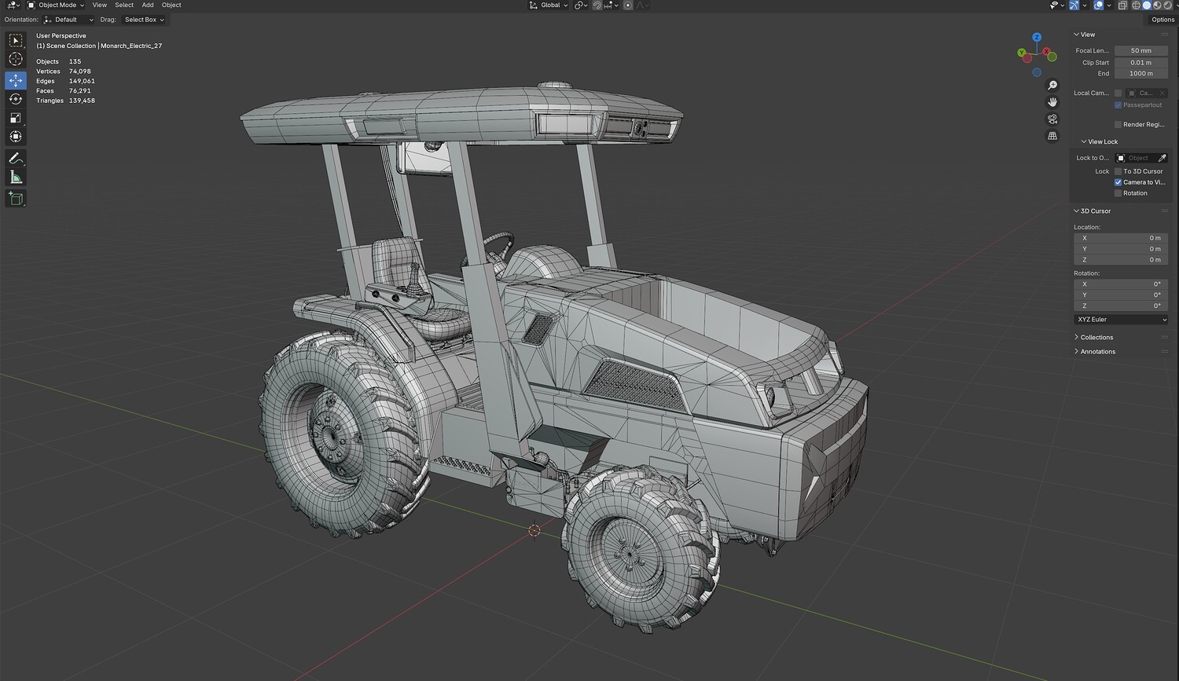Select Rendered viewport shading mode

(1167, 5)
